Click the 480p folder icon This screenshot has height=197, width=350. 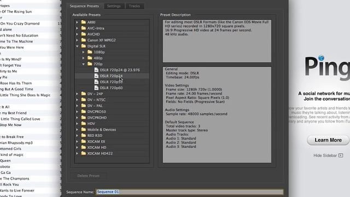pos(90,58)
